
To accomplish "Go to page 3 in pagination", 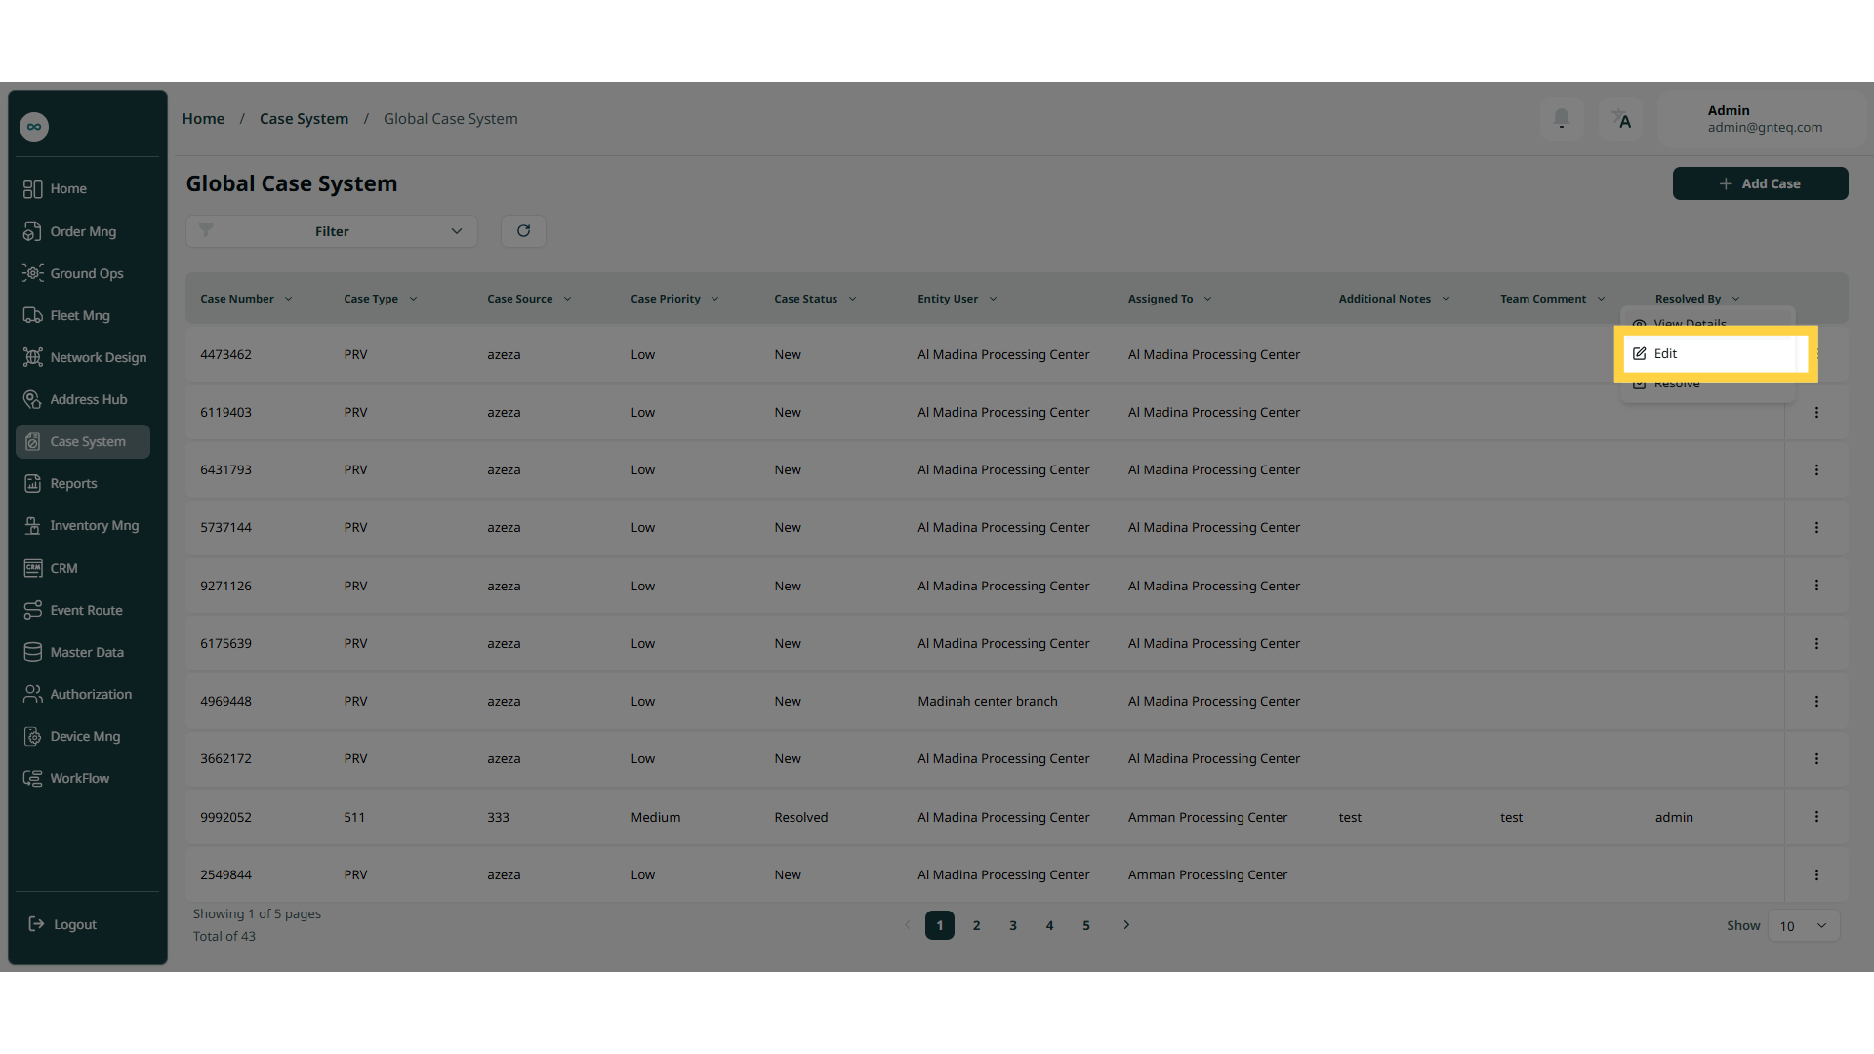I will 1013,925.
